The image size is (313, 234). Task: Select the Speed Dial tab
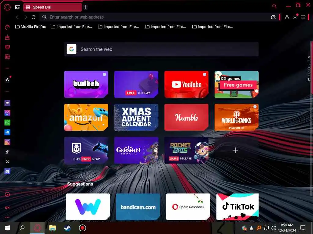[x=53, y=7]
